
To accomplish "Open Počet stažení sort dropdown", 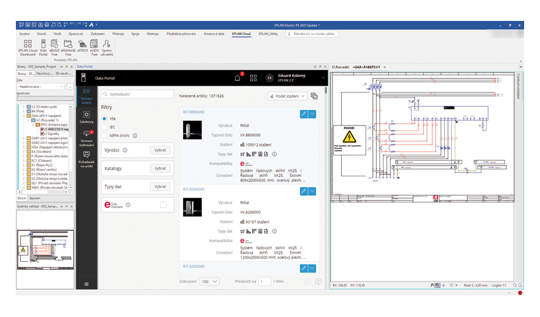I will click(287, 96).
